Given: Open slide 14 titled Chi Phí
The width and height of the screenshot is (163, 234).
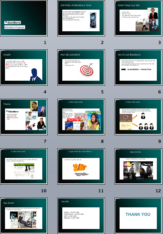Looking at the screenshot, I should pyautogui.click(x=81, y=216).
